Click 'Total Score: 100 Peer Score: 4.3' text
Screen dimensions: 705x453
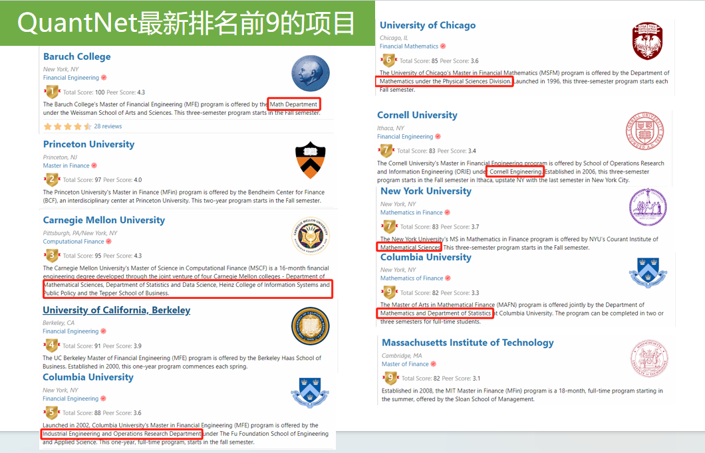click(104, 92)
